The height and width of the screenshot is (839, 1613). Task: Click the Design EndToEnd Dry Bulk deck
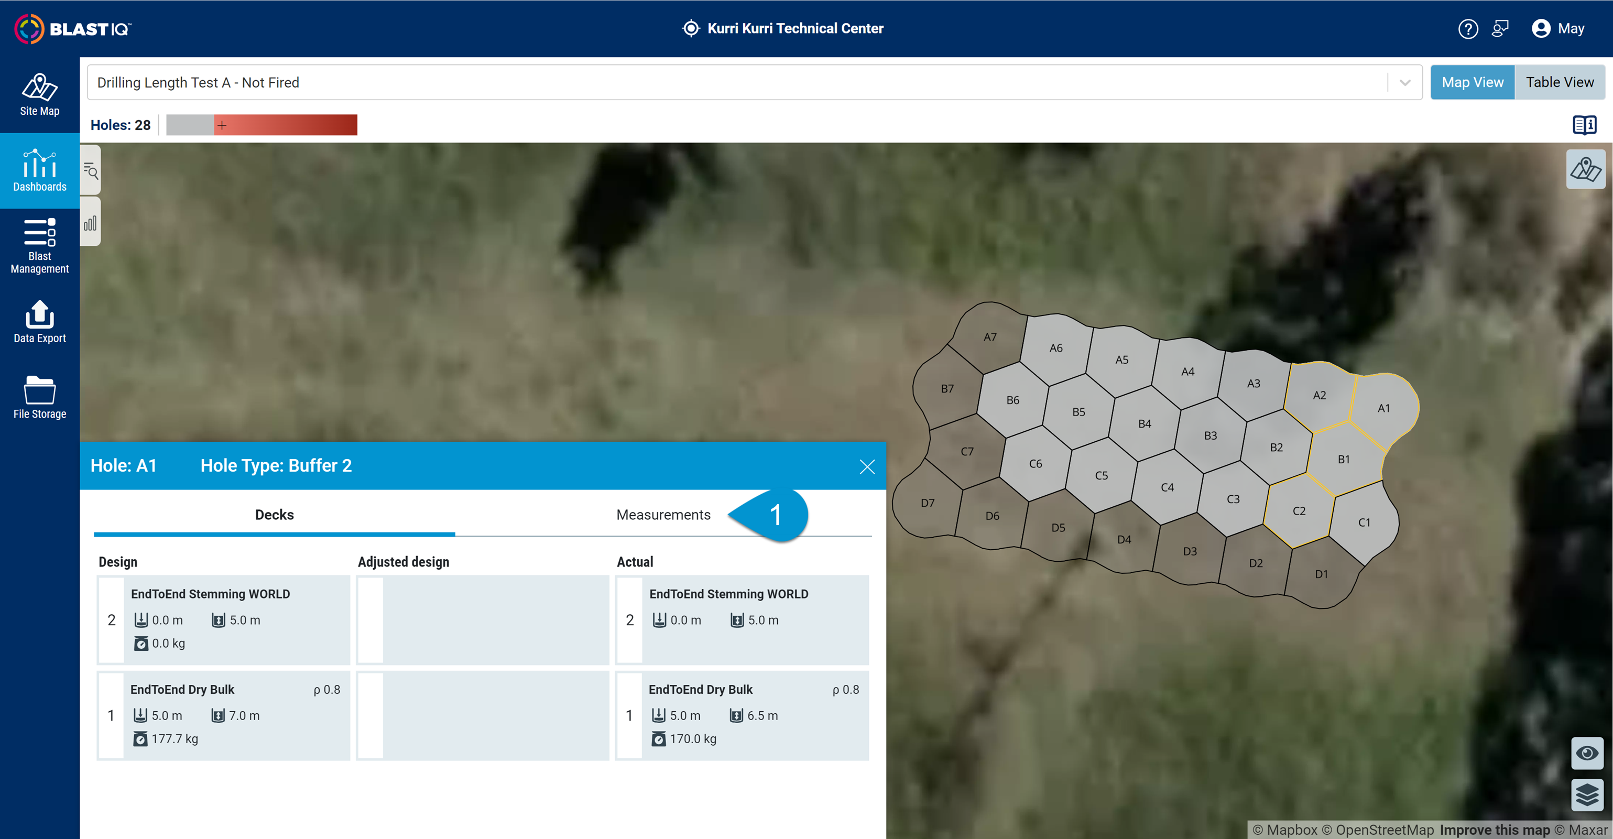224,716
